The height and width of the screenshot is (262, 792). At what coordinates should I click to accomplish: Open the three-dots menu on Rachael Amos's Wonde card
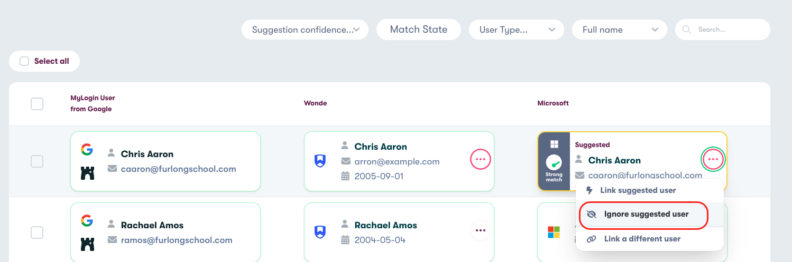[x=481, y=230]
